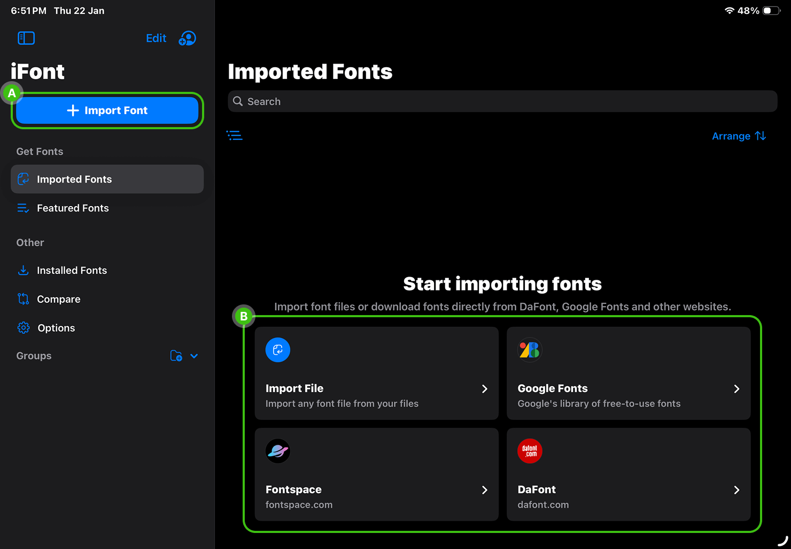
Task: Click the add person icon next to Edit
Action: pos(187,38)
